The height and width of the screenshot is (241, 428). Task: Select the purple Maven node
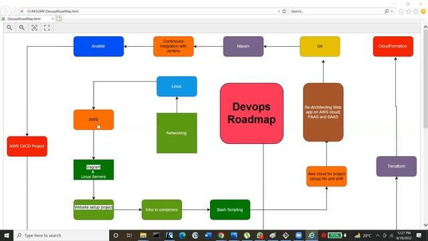(243, 46)
